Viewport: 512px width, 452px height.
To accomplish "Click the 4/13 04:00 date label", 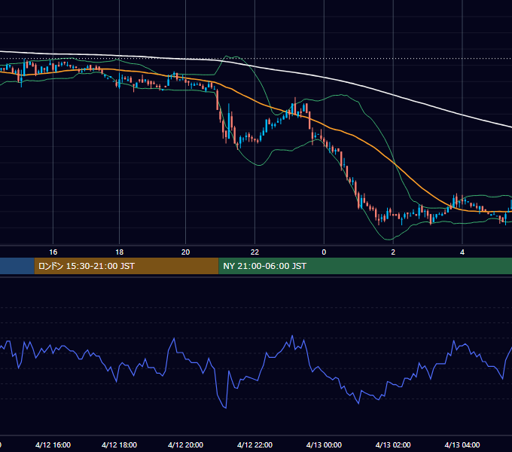I will pos(462,444).
